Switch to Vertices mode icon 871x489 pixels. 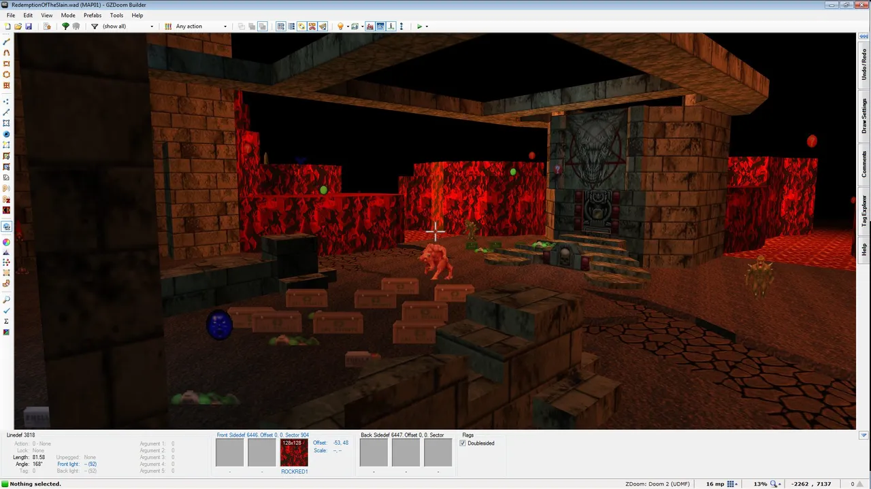point(7,101)
